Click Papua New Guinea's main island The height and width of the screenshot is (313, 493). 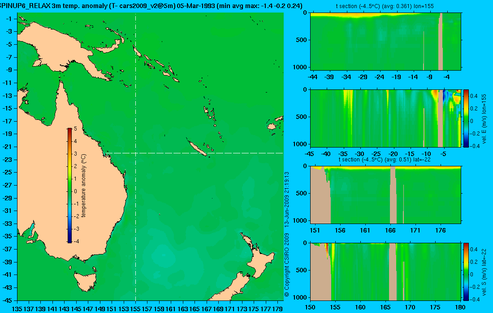[63, 47]
